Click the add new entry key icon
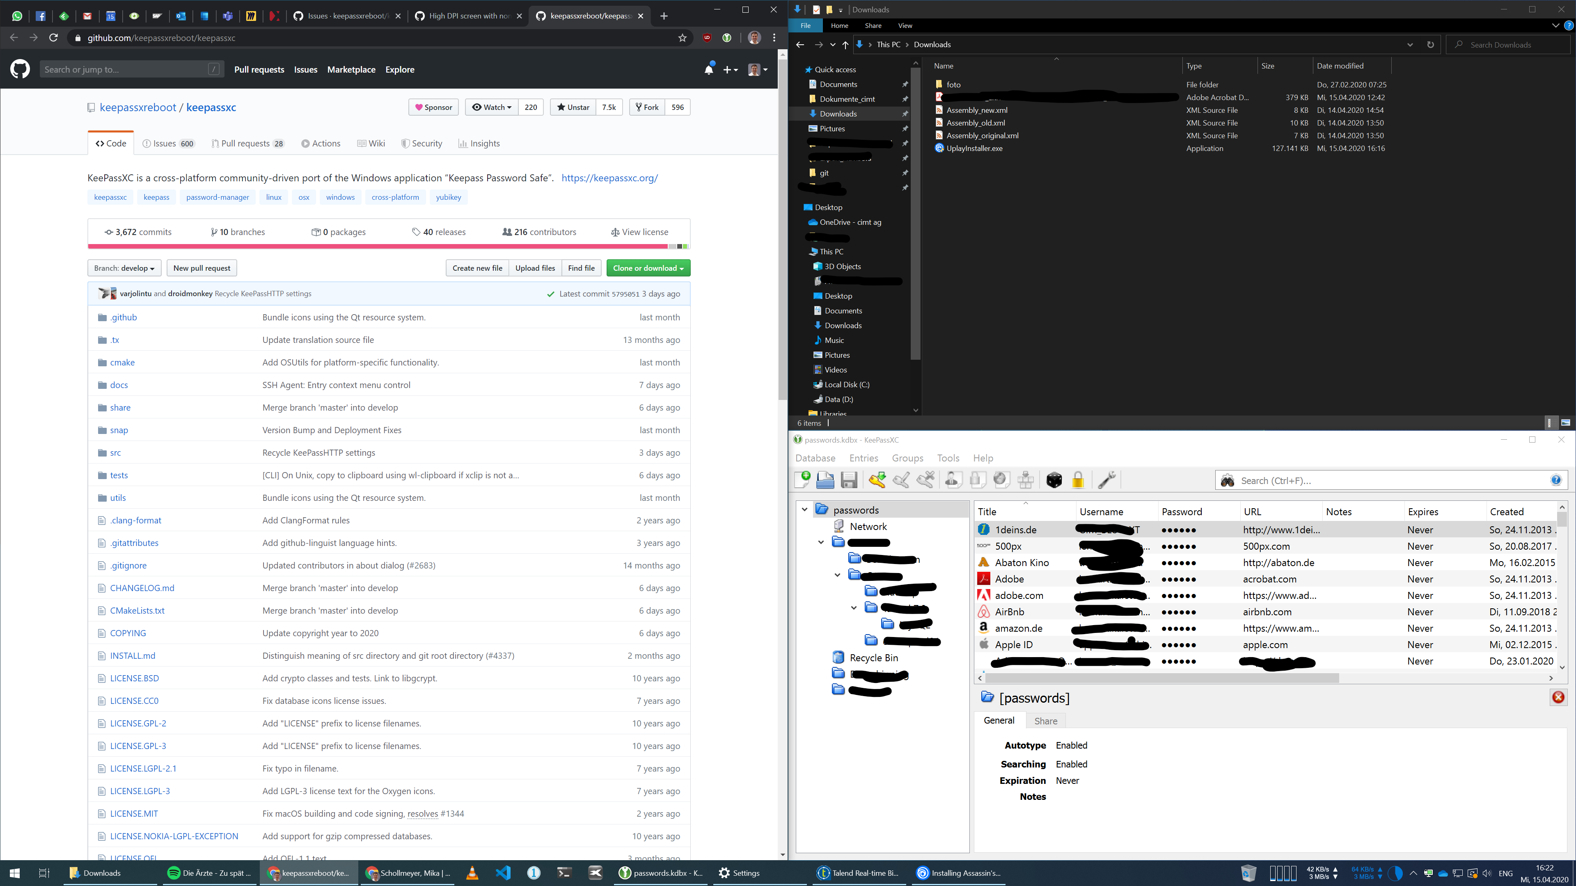This screenshot has width=1576, height=886. (877, 480)
